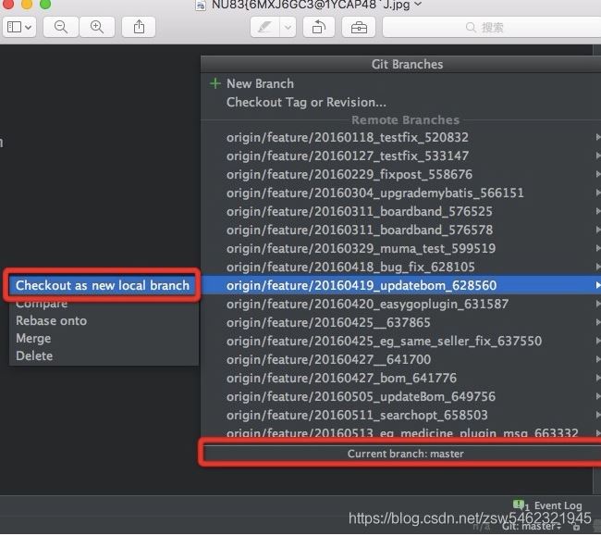Zoom out the image in Preview
This screenshot has height=536, width=601.
(x=61, y=27)
